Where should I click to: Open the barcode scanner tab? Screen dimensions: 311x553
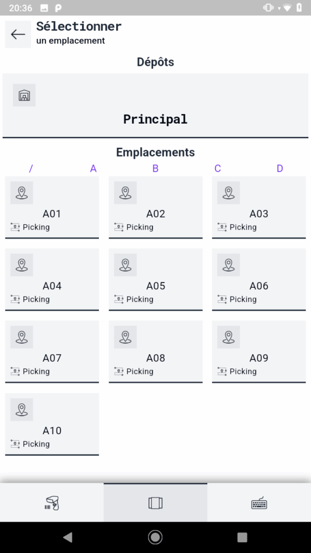[x=52, y=503]
